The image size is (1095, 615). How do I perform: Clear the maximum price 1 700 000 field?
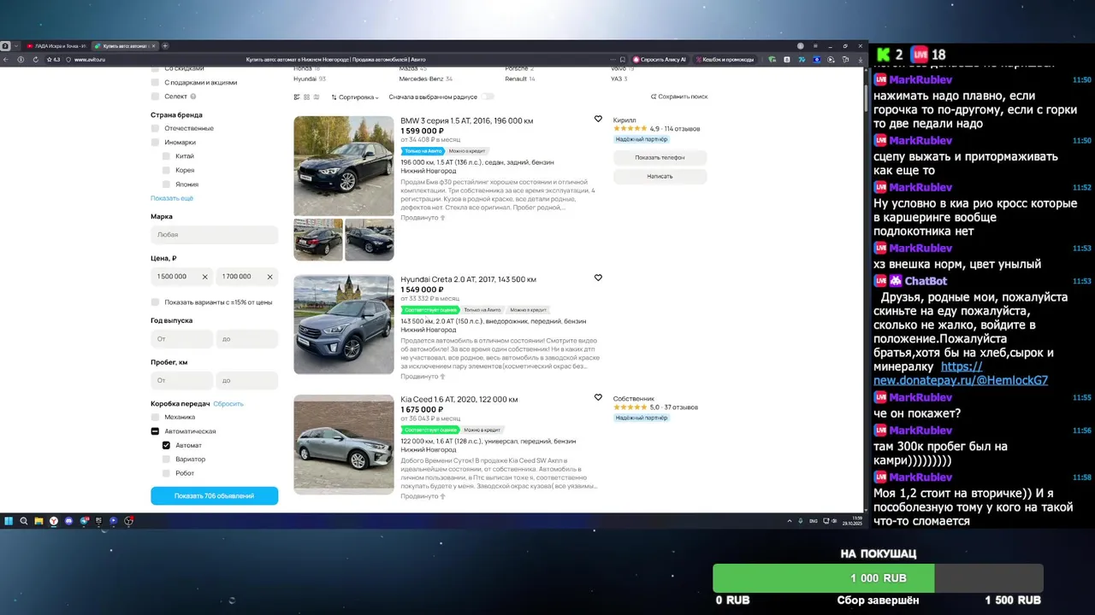click(269, 277)
